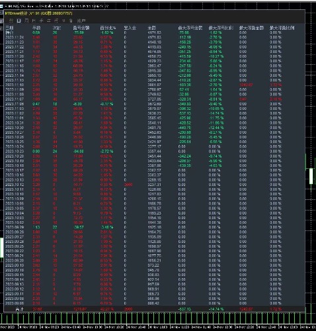Click the 合计 totals row label
Image resolution: width=316 pixels, height=331 pixels.
(x=20, y=309)
